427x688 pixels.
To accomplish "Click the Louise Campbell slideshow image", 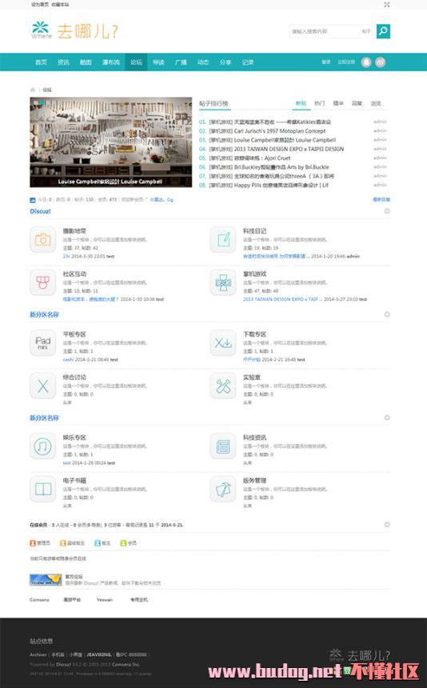I will click(x=111, y=142).
